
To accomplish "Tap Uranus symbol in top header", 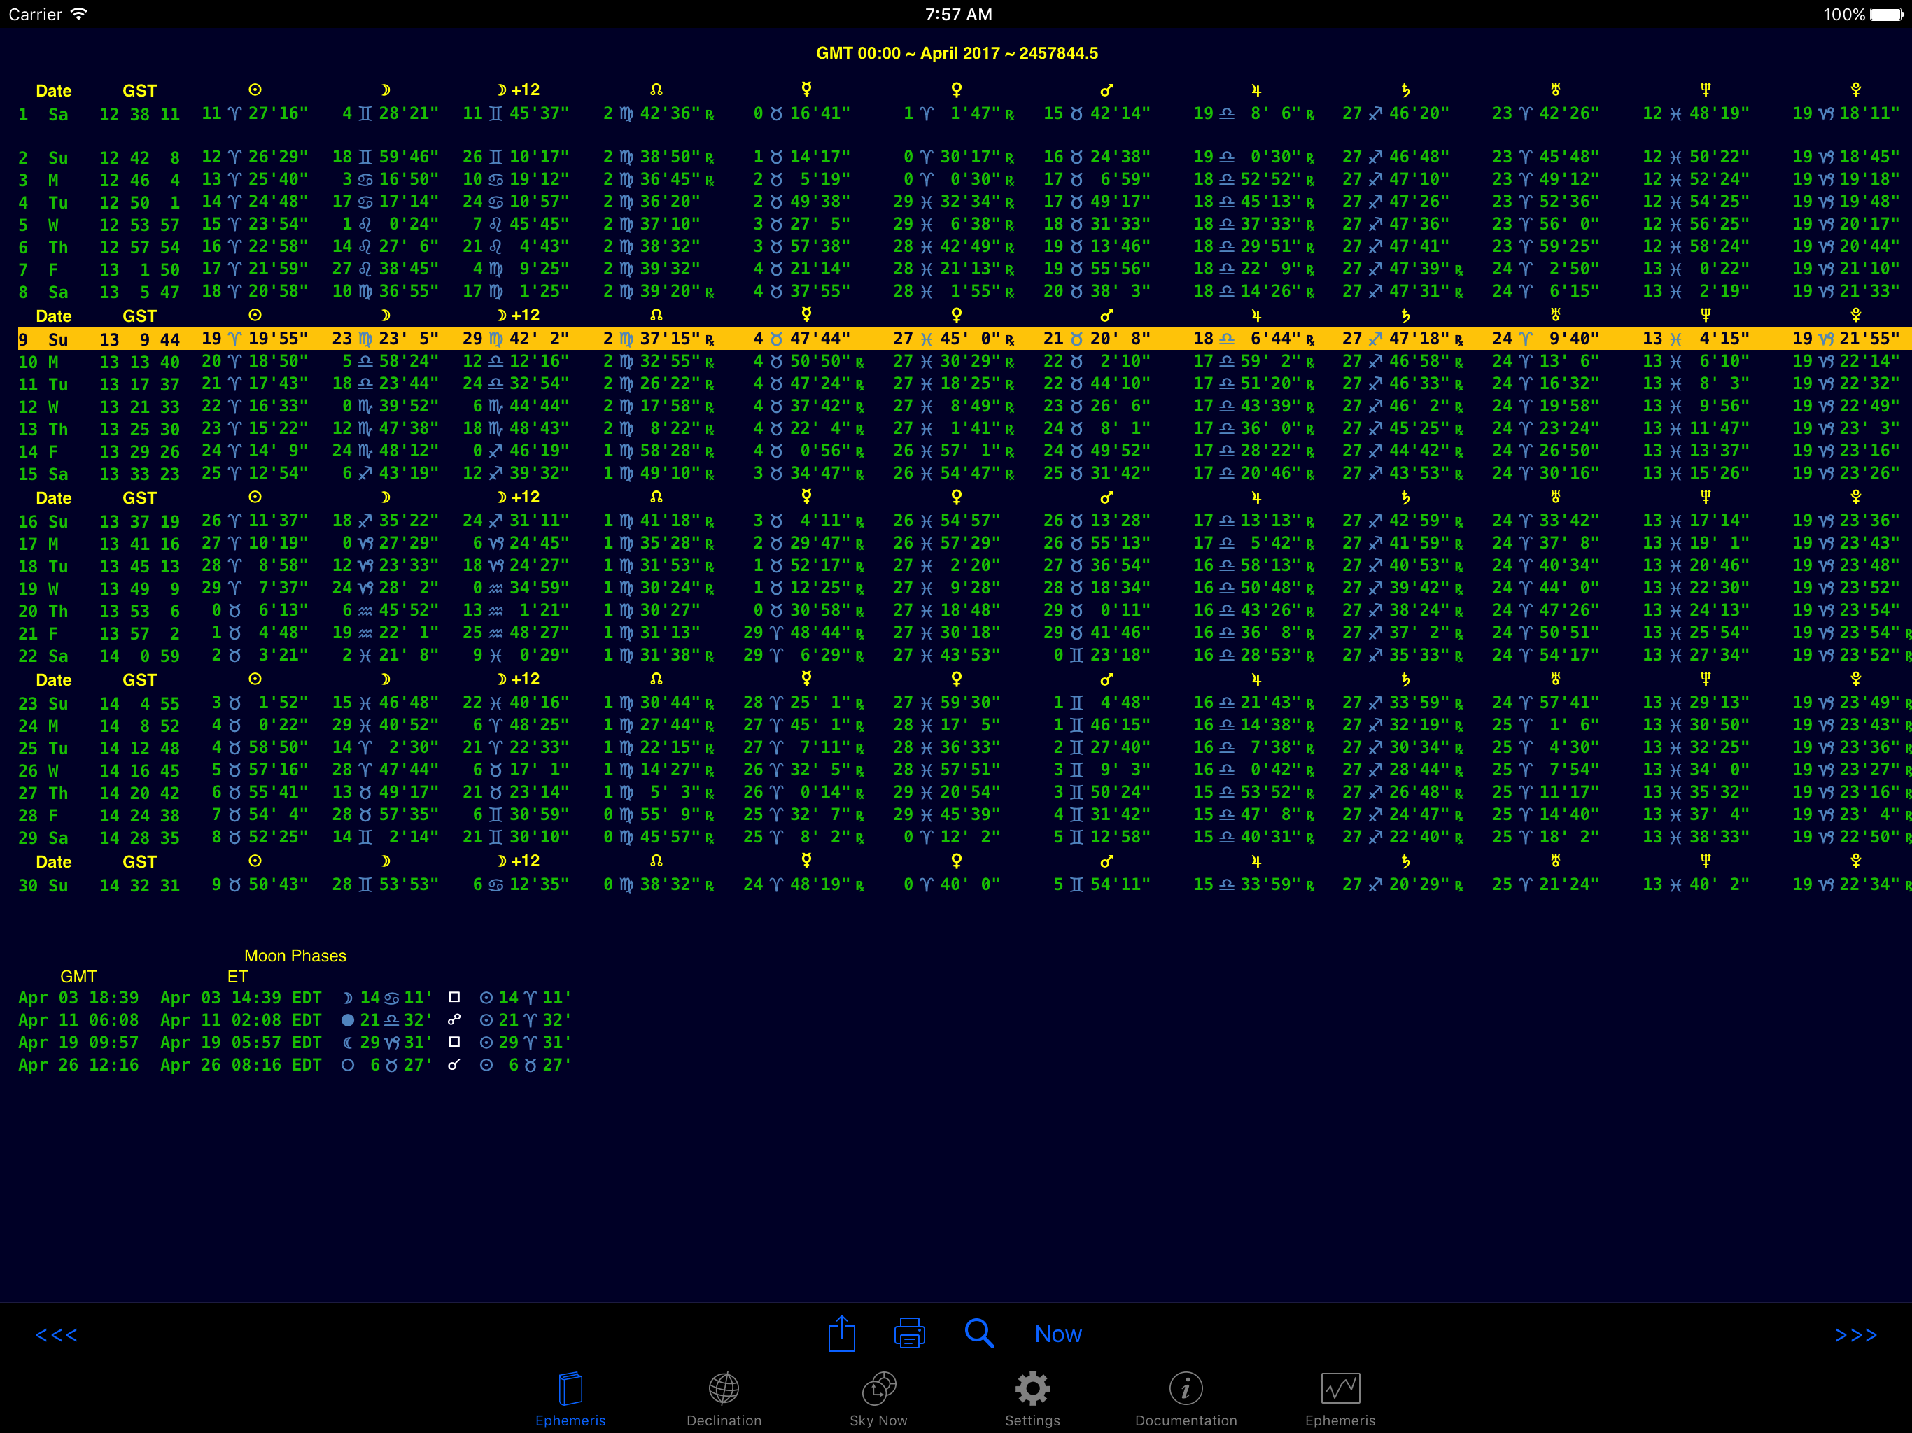I will 1556,90.
